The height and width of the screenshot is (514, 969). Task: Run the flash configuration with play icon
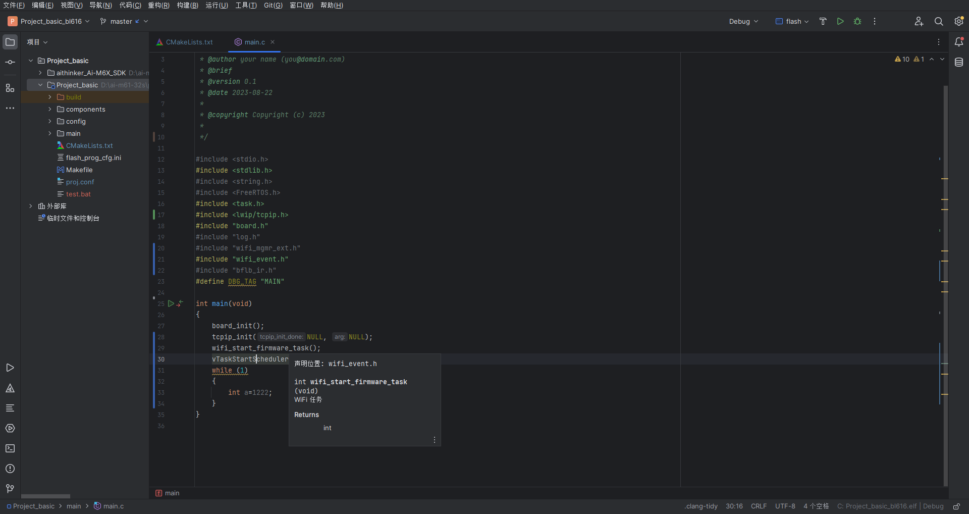pyautogui.click(x=840, y=21)
